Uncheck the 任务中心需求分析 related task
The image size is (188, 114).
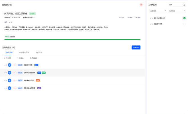[184, 18]
